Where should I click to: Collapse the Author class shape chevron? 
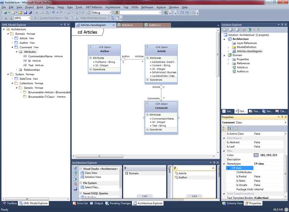[91, 47]
